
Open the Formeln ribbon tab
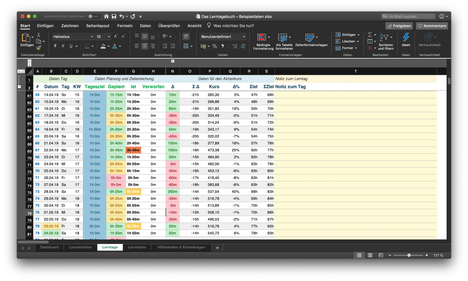(x=125, y=26)
